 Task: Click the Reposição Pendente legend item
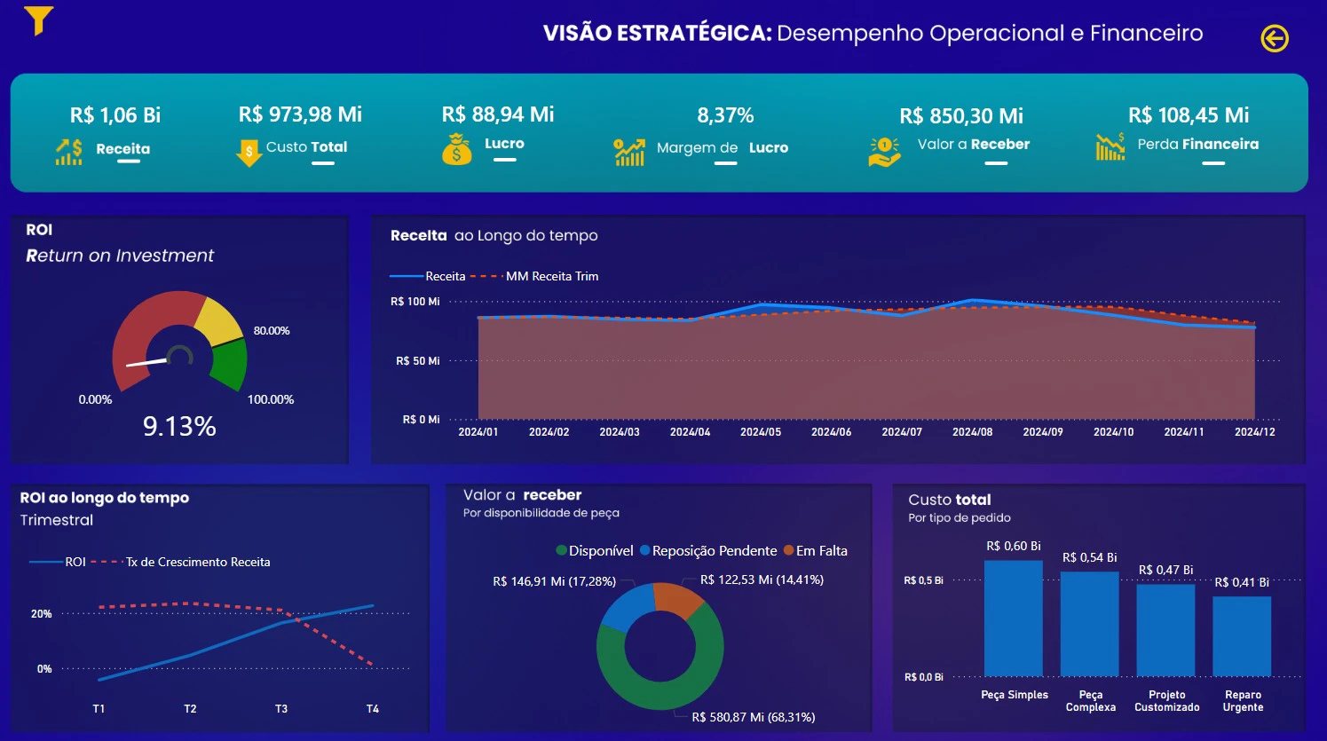[708, 551]
